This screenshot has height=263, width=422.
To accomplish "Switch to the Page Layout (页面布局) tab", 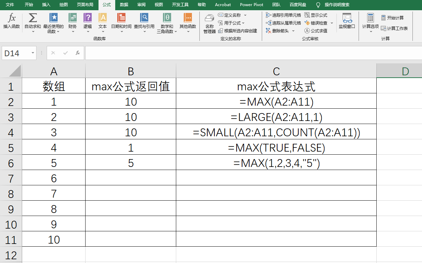I will tap(85, 5).
